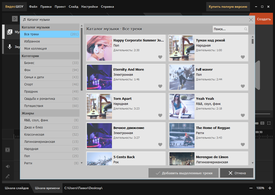
Task: Click the snapshot camera icon
Action: pos(262,123)
